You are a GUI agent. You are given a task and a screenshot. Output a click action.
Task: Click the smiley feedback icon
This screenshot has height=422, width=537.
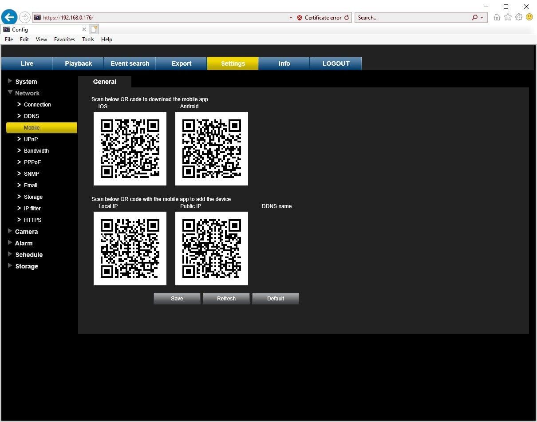(529, 17)
